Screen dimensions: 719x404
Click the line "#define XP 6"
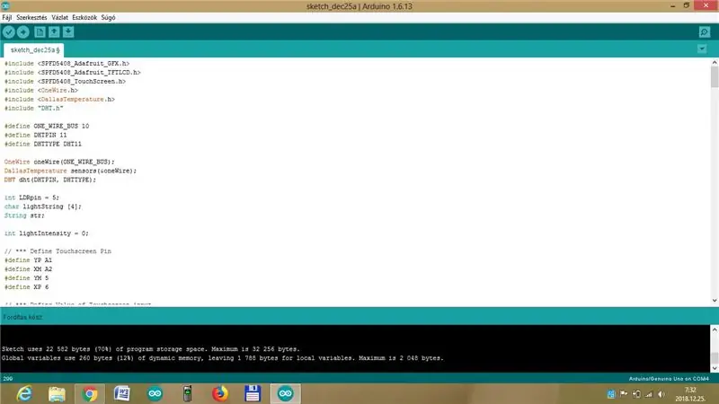pos(26,286)
